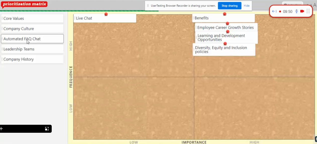Select the Company Culture card
Screen dimensions: 317x144
(x=32, y=29)
